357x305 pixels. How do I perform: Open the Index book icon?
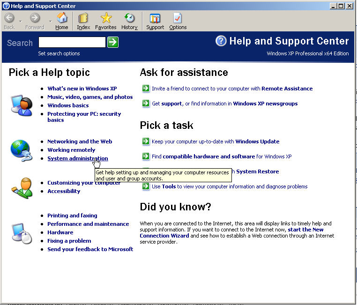pos(83,18)
